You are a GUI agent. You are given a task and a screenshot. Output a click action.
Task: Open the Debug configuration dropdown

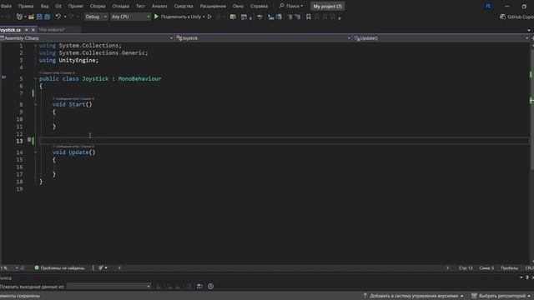[96, 17]
